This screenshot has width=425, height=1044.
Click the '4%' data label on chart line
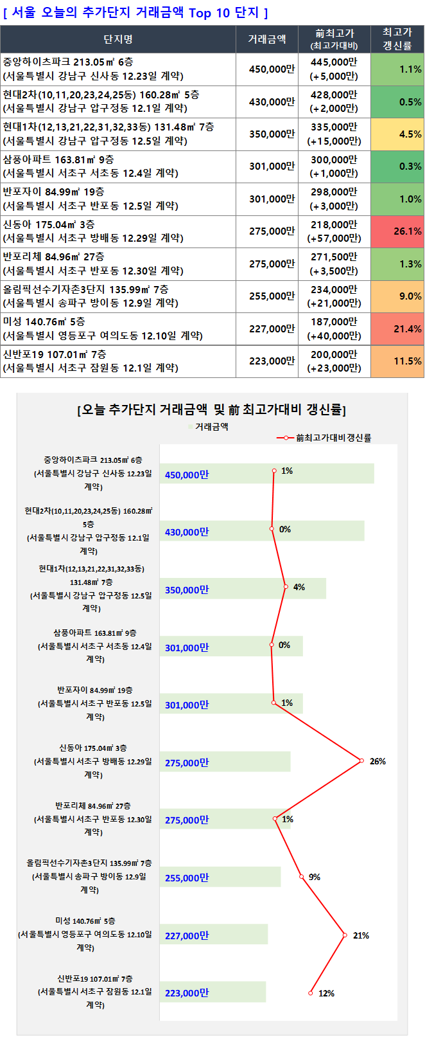click(299, 588)
